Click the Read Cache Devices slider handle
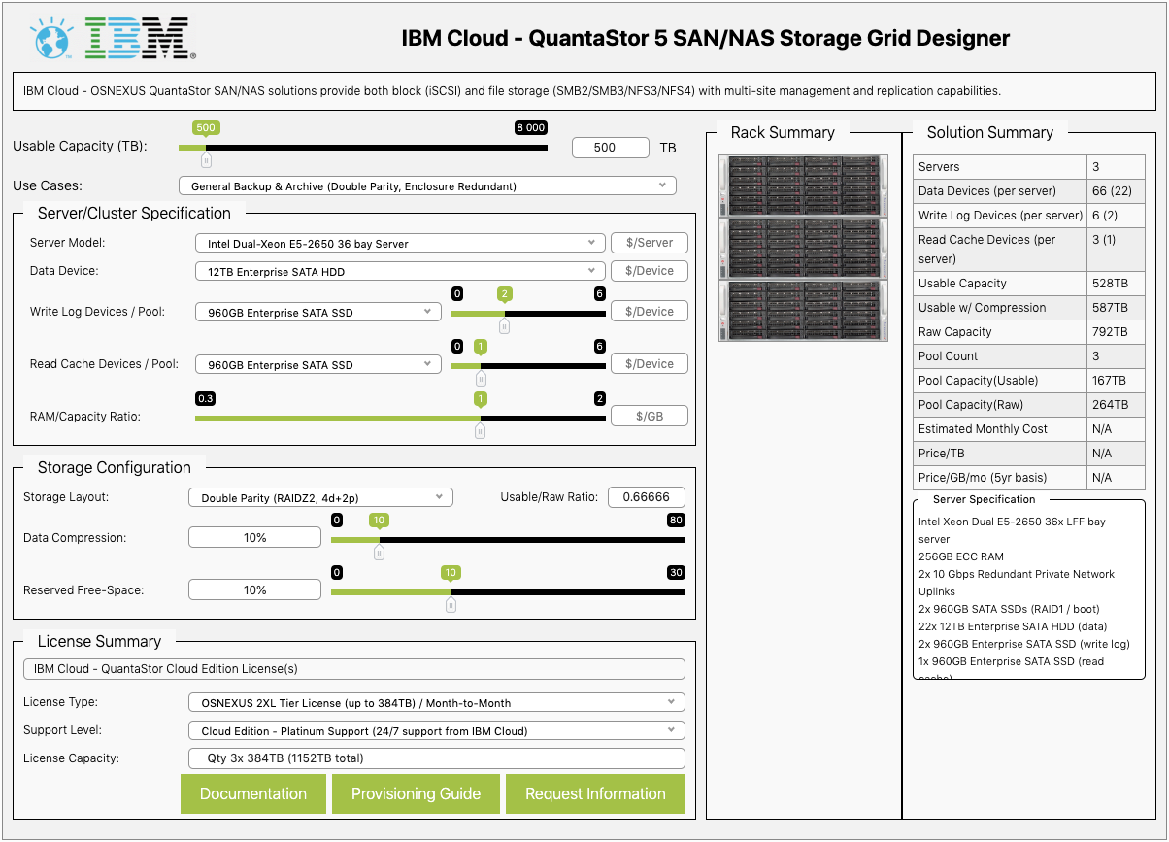This screenshot has width=1169, height=842. point(481,379)
